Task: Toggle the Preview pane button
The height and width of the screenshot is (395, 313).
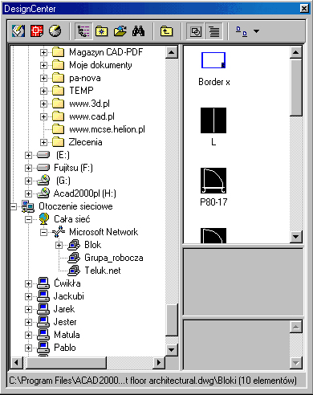Action: click(196, 31)
